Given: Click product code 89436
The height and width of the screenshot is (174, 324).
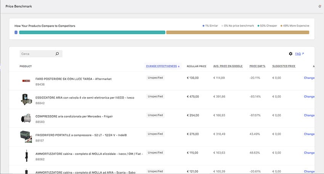Looking at the screenshot, I should coord(40,85).
